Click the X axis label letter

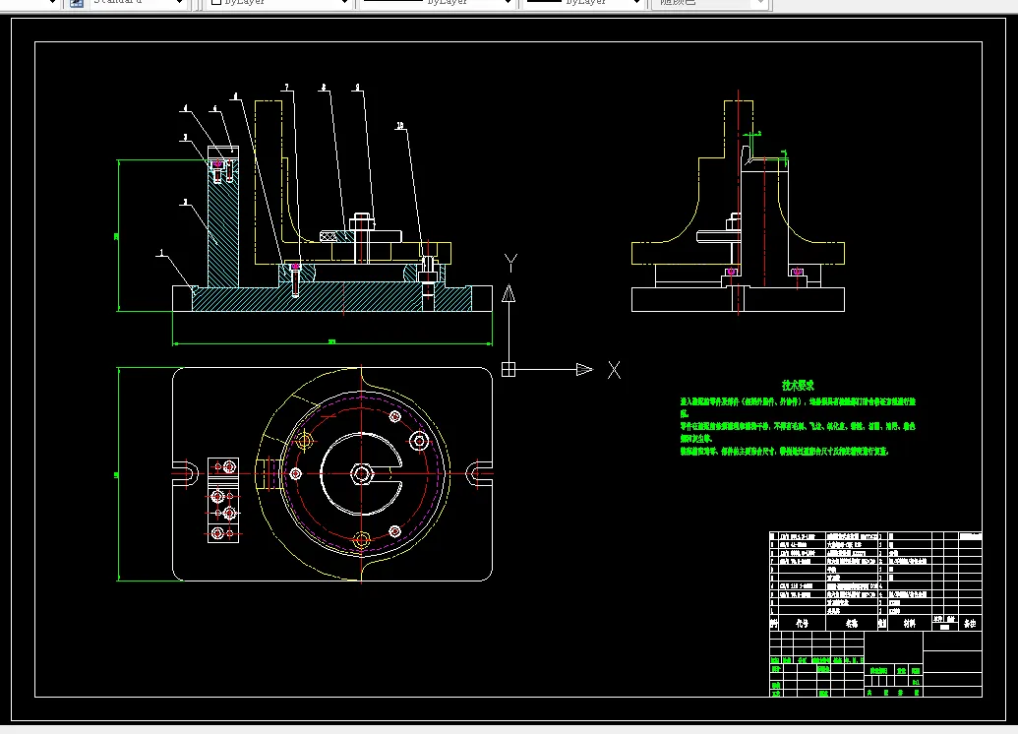click(614, 370)
